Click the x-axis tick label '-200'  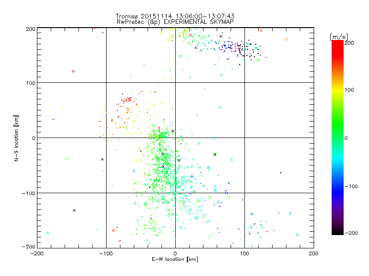pyautogui.click(x=37, y=253)
